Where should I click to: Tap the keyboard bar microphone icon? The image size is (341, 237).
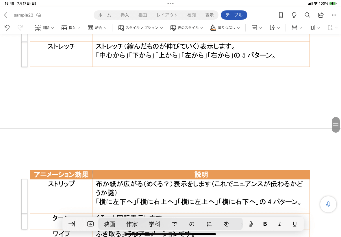coord(251,224)
